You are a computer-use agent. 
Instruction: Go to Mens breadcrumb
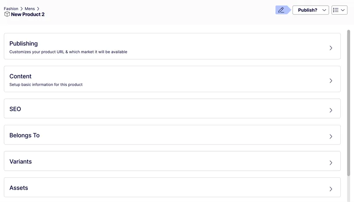tap(30, 8)
